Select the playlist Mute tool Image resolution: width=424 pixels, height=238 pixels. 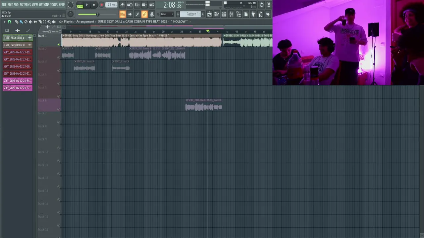pyautogui.click(x=30, y=22)
